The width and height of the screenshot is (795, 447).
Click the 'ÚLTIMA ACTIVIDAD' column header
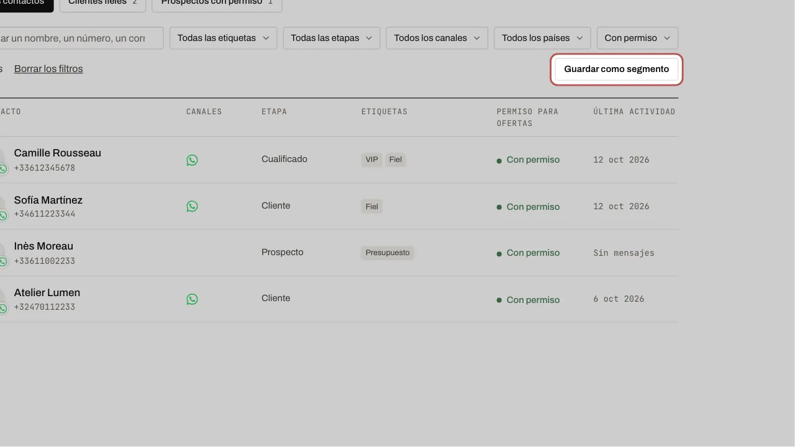click(634, 112)
